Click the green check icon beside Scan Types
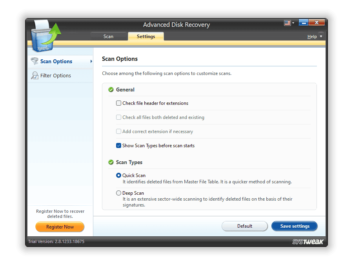353x265 pixels. coord(111,162)
